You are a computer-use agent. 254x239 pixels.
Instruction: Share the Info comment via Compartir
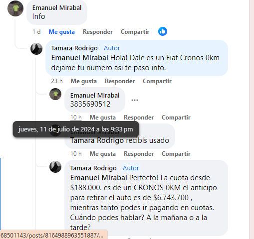click(135, 32)
